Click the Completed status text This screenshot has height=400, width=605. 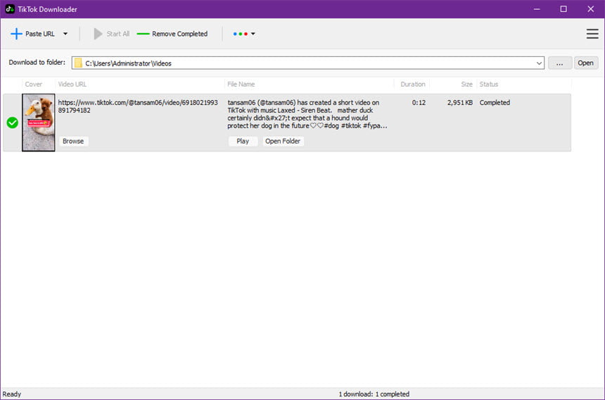pos(495,103)
